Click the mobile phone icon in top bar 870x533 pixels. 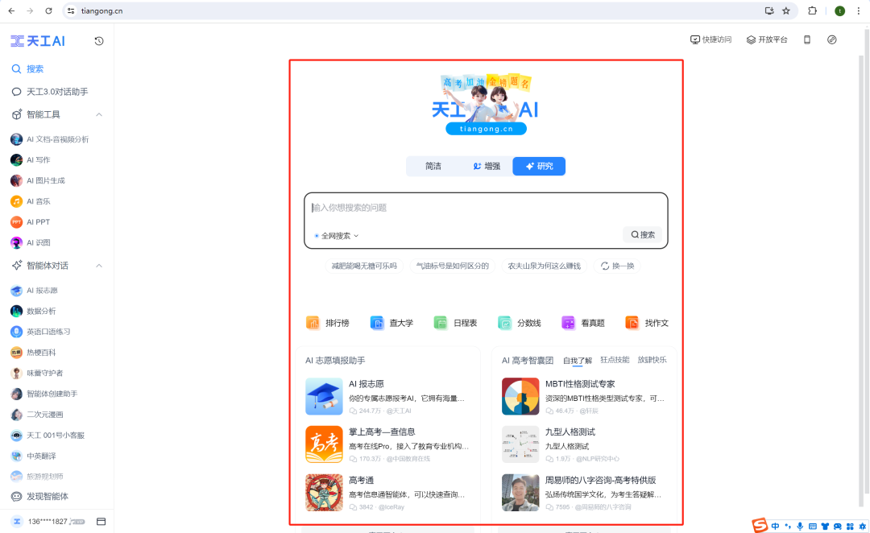click(807, 39)
